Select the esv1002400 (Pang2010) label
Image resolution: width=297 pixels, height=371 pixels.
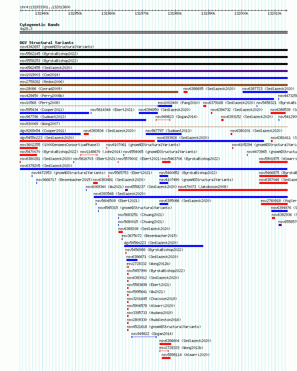(x=179, y=103)
